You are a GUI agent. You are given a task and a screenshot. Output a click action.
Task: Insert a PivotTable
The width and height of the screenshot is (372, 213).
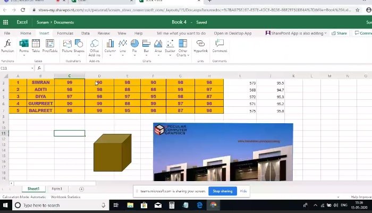[x=50, y=46]
